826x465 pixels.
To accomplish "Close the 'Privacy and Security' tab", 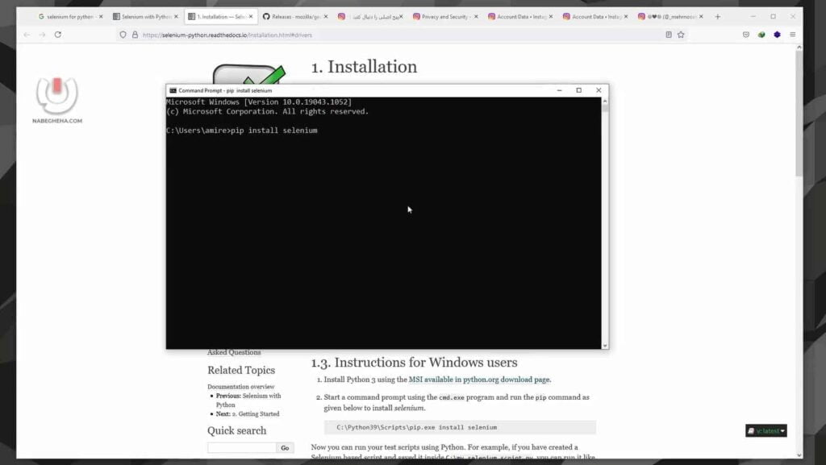I will click(476, 17).
